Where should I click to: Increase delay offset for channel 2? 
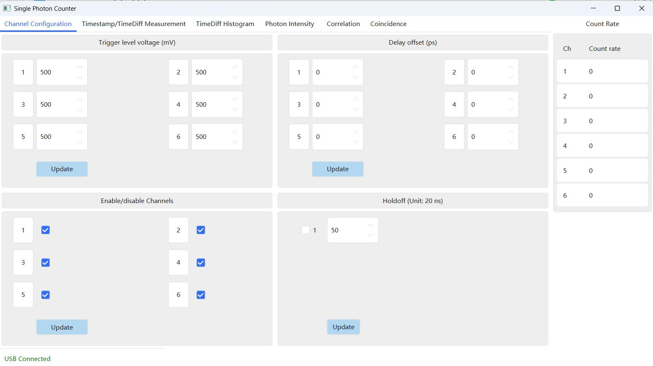[x=511, y=67]
